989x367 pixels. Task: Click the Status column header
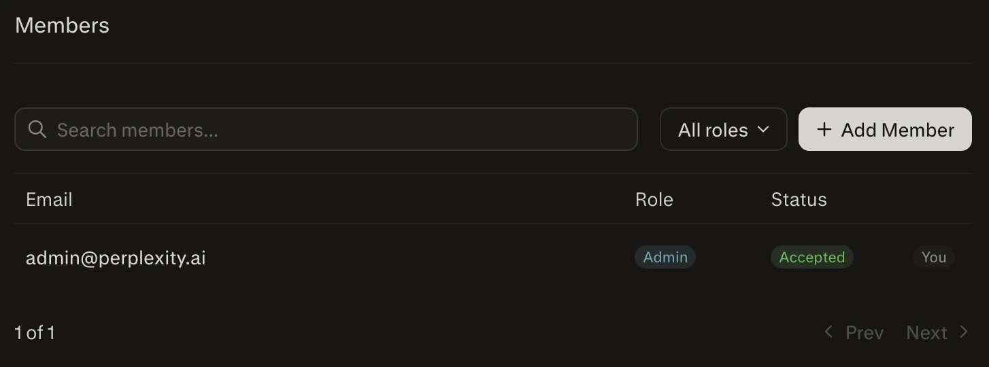pos(799,199)
